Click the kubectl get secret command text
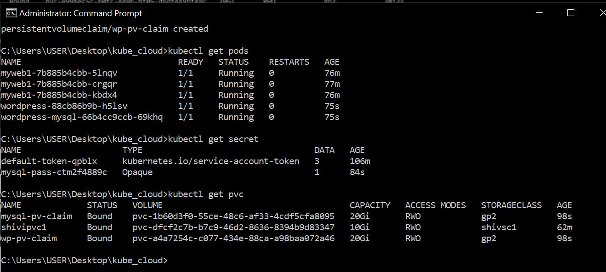This screenshot has width=606, height=272. (213, 139)
